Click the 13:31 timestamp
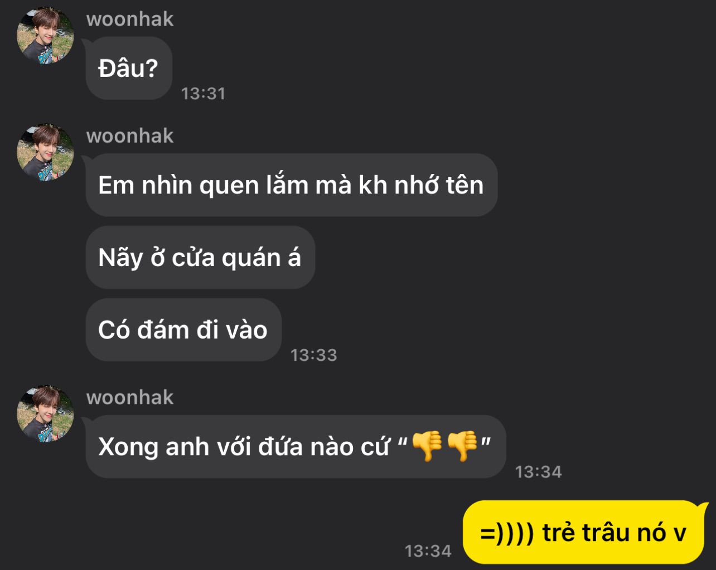The width and height of the screenshot is (716, 570). point(203,93)
